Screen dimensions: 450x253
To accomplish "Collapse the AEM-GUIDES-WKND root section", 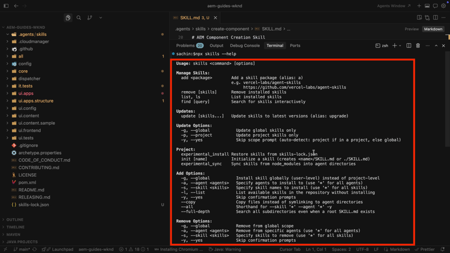I will click(4, 27).
